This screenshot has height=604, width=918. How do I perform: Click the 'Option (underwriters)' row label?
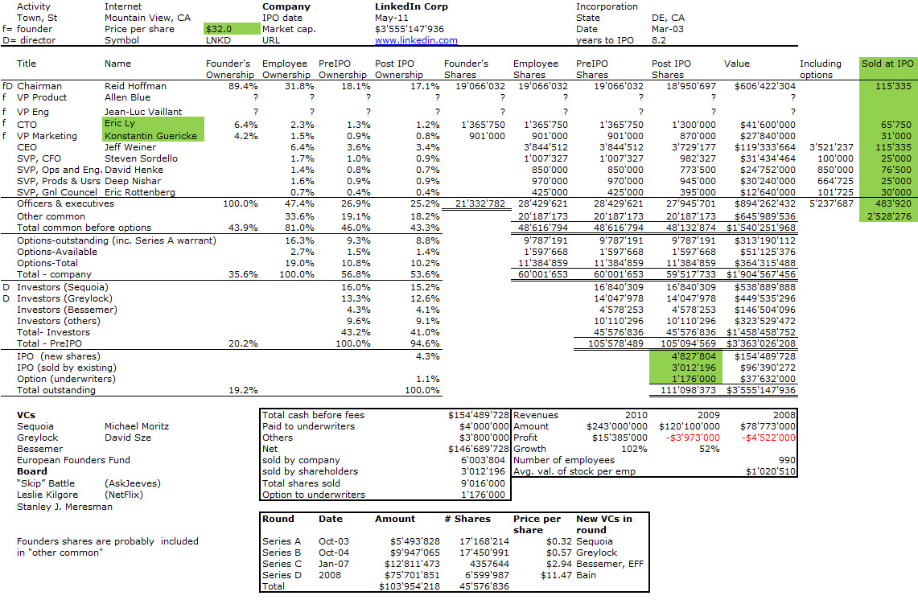[66, 379]
